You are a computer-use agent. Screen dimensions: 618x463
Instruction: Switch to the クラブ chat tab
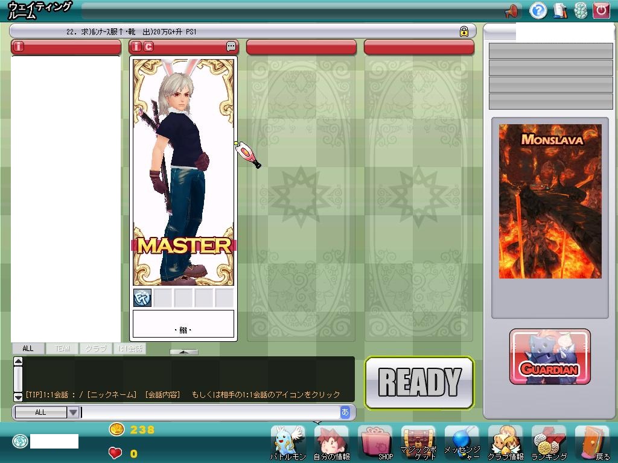tap(95, 348)
